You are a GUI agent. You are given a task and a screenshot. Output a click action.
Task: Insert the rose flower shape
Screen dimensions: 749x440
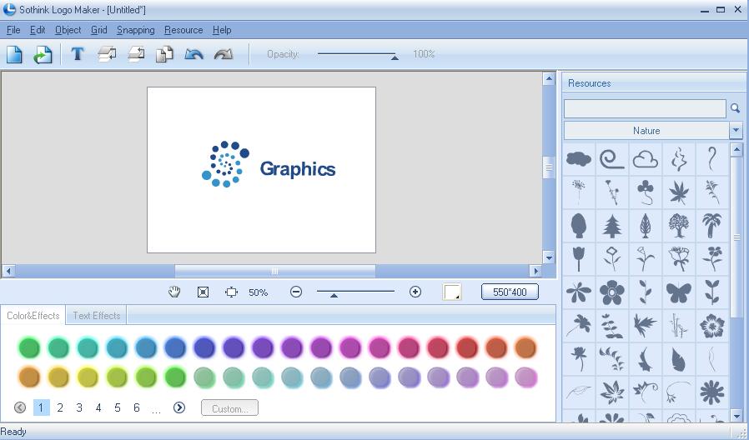tap(679, 259)
